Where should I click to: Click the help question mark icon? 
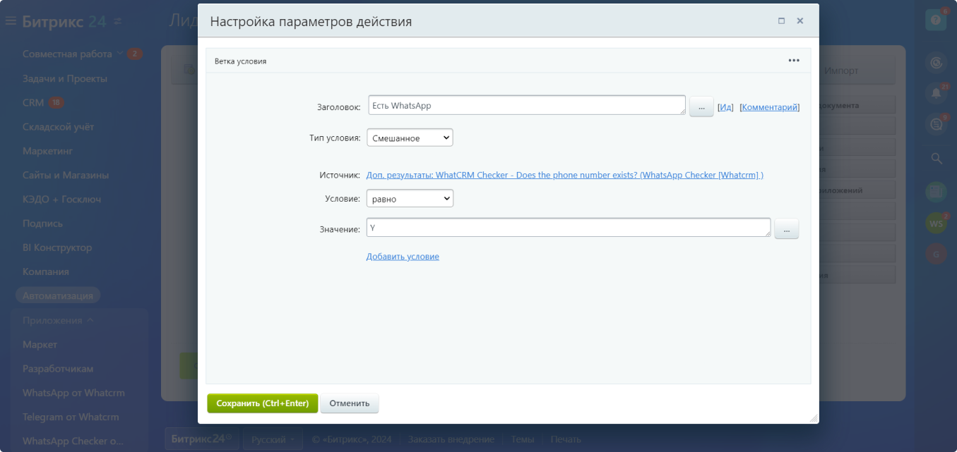(x=936, y=20)
